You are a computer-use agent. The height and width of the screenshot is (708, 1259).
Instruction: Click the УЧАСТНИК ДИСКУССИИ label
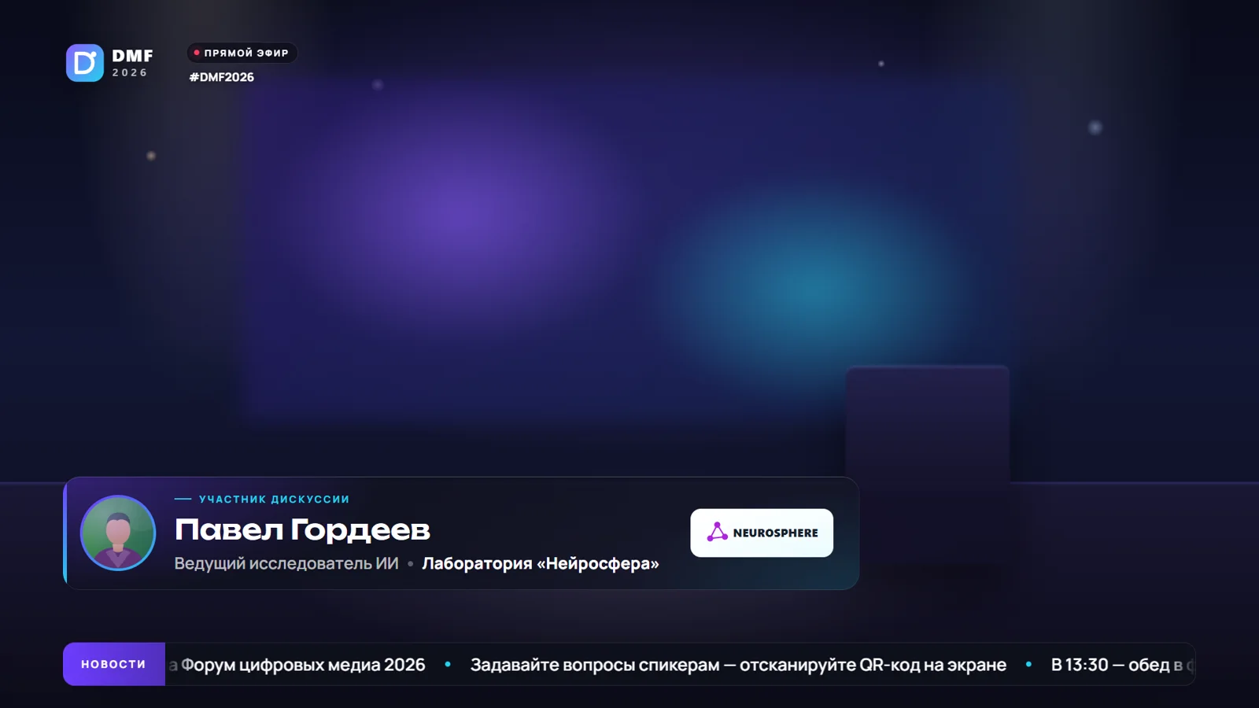[x=274, y=499]
